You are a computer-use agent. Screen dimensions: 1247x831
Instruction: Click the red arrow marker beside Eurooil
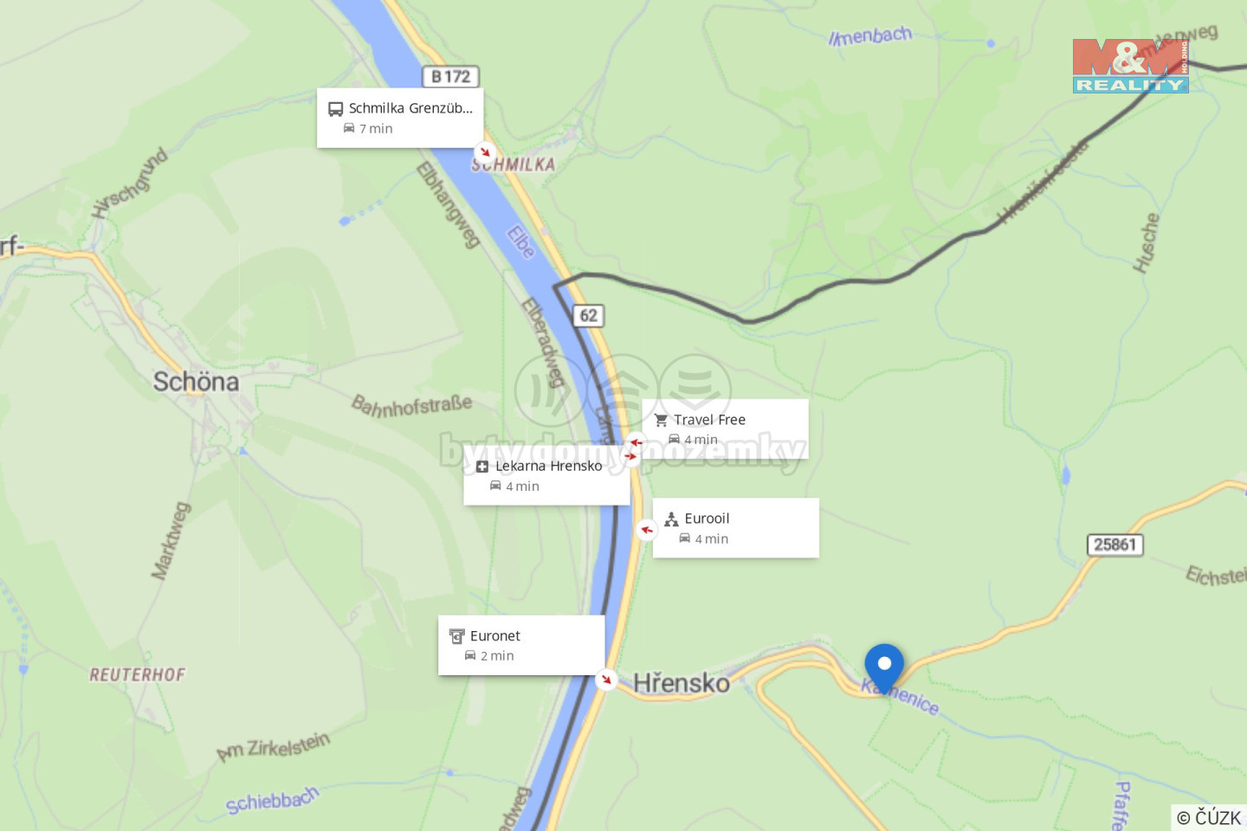click(x=646, y=530)
